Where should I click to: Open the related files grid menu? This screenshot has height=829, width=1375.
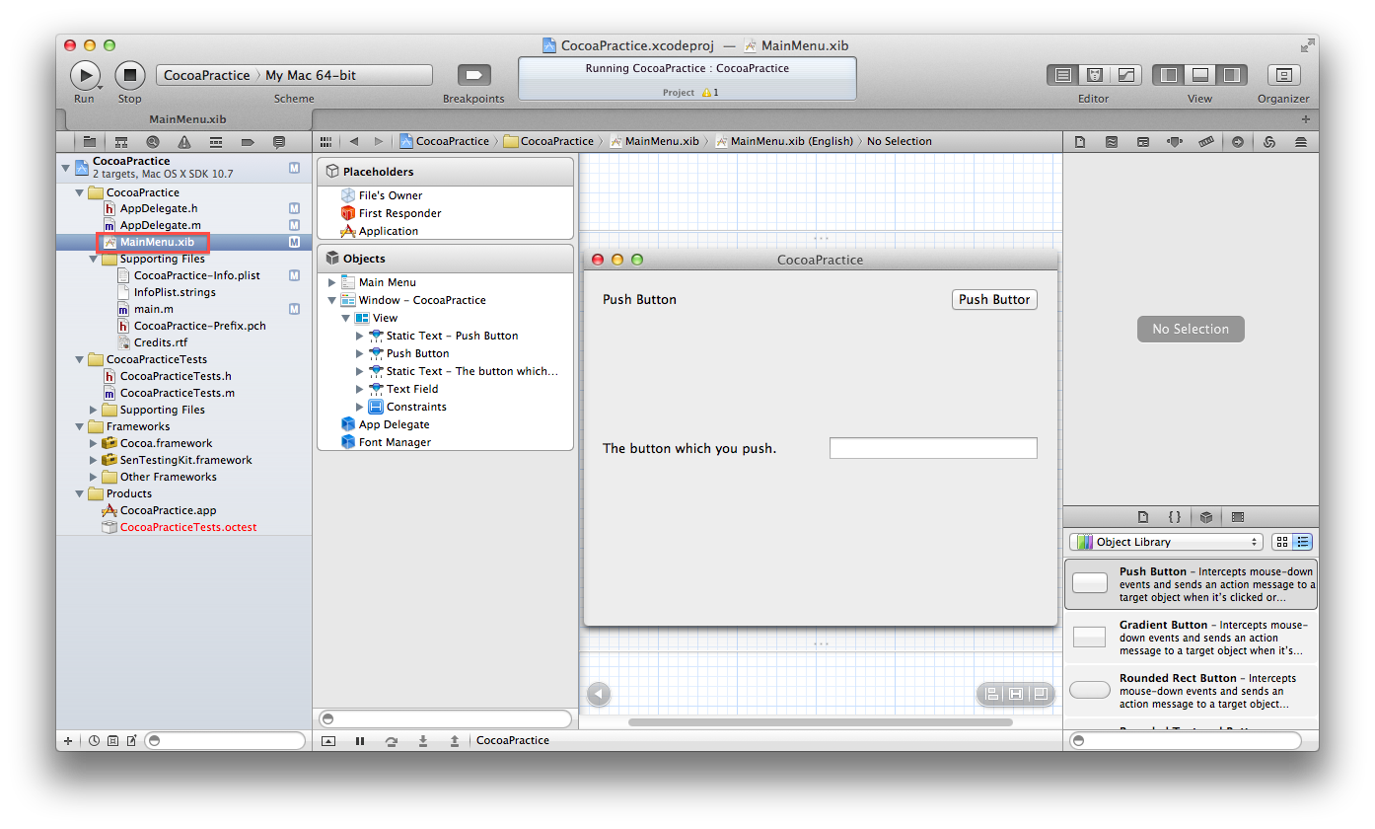[x=326, y=141]
